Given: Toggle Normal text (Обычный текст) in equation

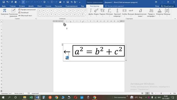Looking at the screenshot, I should (25, 16).
